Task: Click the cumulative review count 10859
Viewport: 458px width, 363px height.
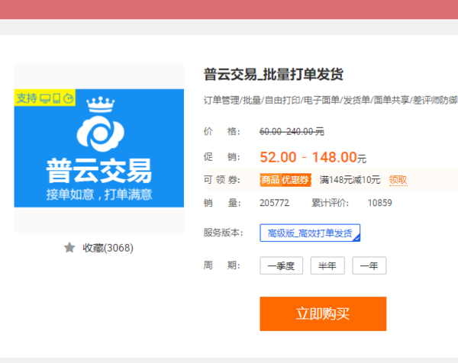Action: coord(379,203)
